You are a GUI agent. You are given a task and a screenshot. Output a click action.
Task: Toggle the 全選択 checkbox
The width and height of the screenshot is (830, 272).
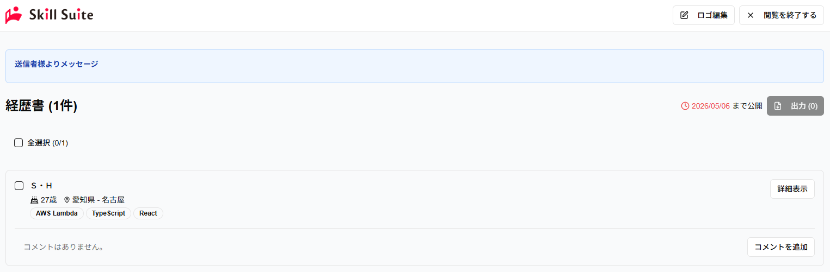[19, 143]
